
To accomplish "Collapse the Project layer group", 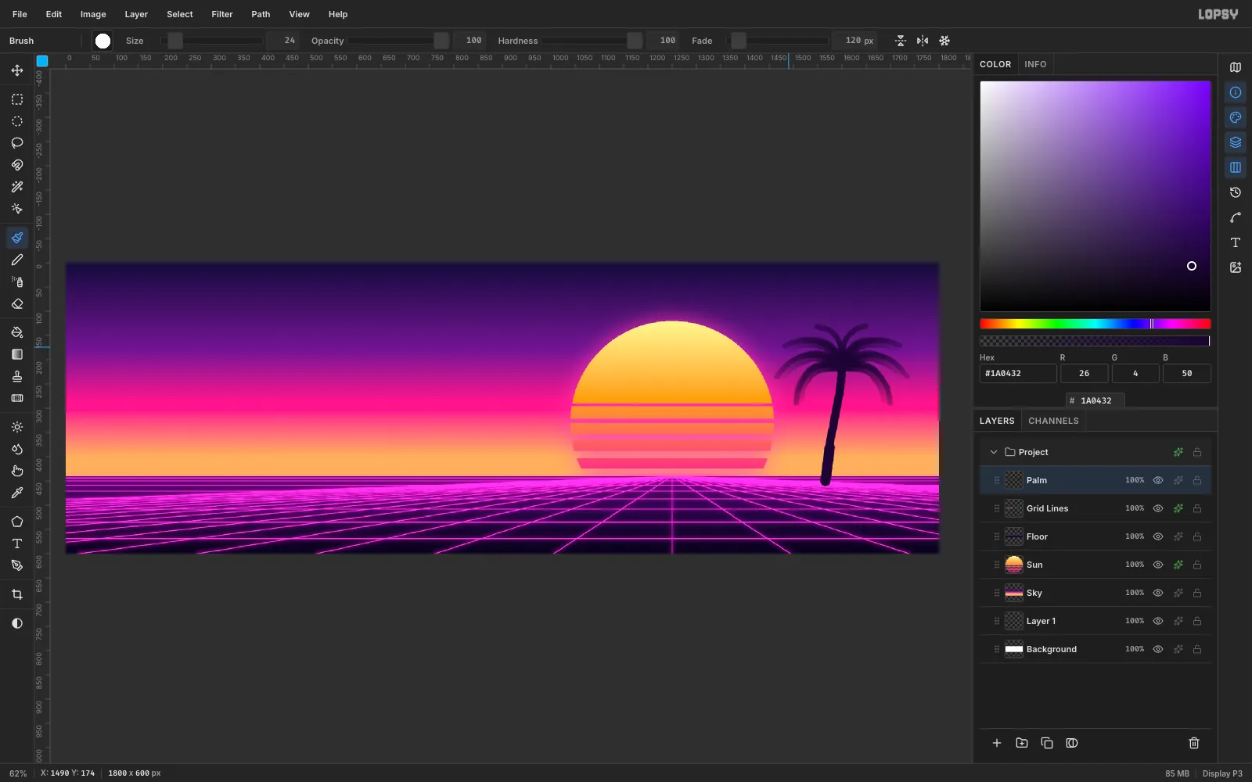I will click(x=994, y=452).
